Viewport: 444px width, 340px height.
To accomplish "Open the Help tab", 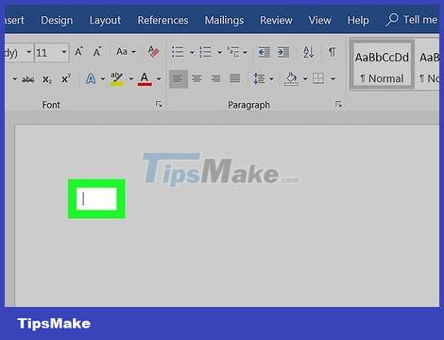I will [358, 20].
